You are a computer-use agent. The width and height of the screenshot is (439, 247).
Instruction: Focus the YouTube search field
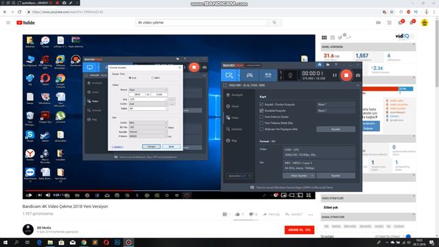click(x=201, y=23)
